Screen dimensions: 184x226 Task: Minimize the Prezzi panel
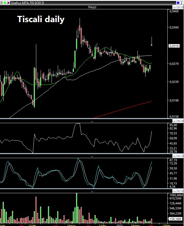tap(174, 7)
